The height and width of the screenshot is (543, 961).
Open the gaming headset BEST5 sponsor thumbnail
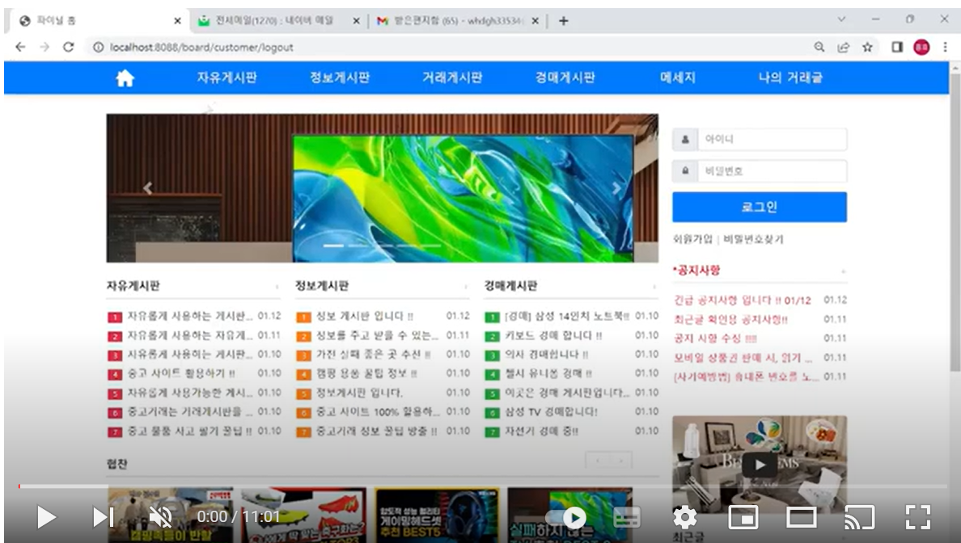[436, 515]
